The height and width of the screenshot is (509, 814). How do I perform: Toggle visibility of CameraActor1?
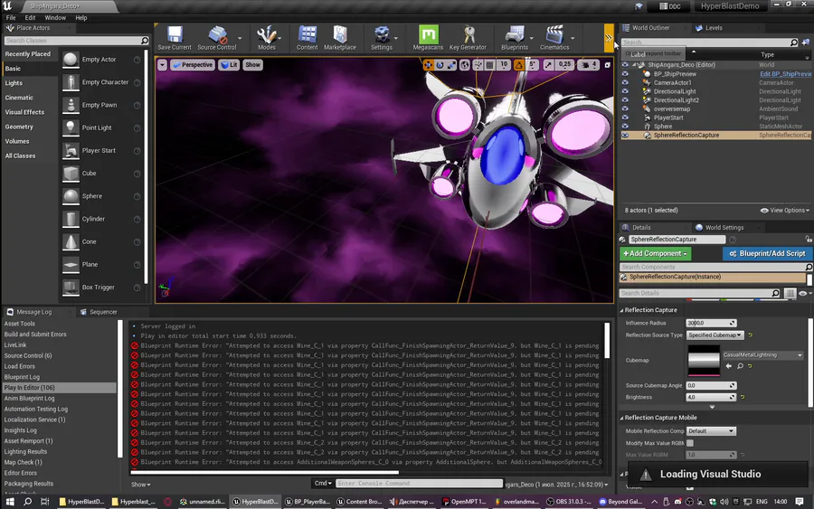625,82
